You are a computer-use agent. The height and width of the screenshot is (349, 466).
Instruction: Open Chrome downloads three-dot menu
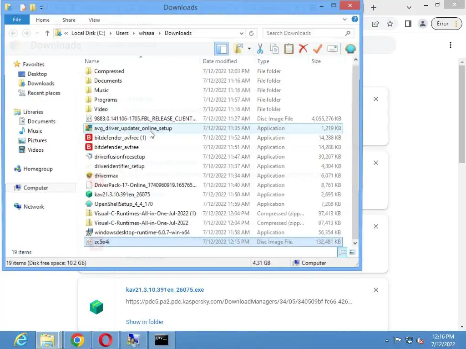[451, 45]
